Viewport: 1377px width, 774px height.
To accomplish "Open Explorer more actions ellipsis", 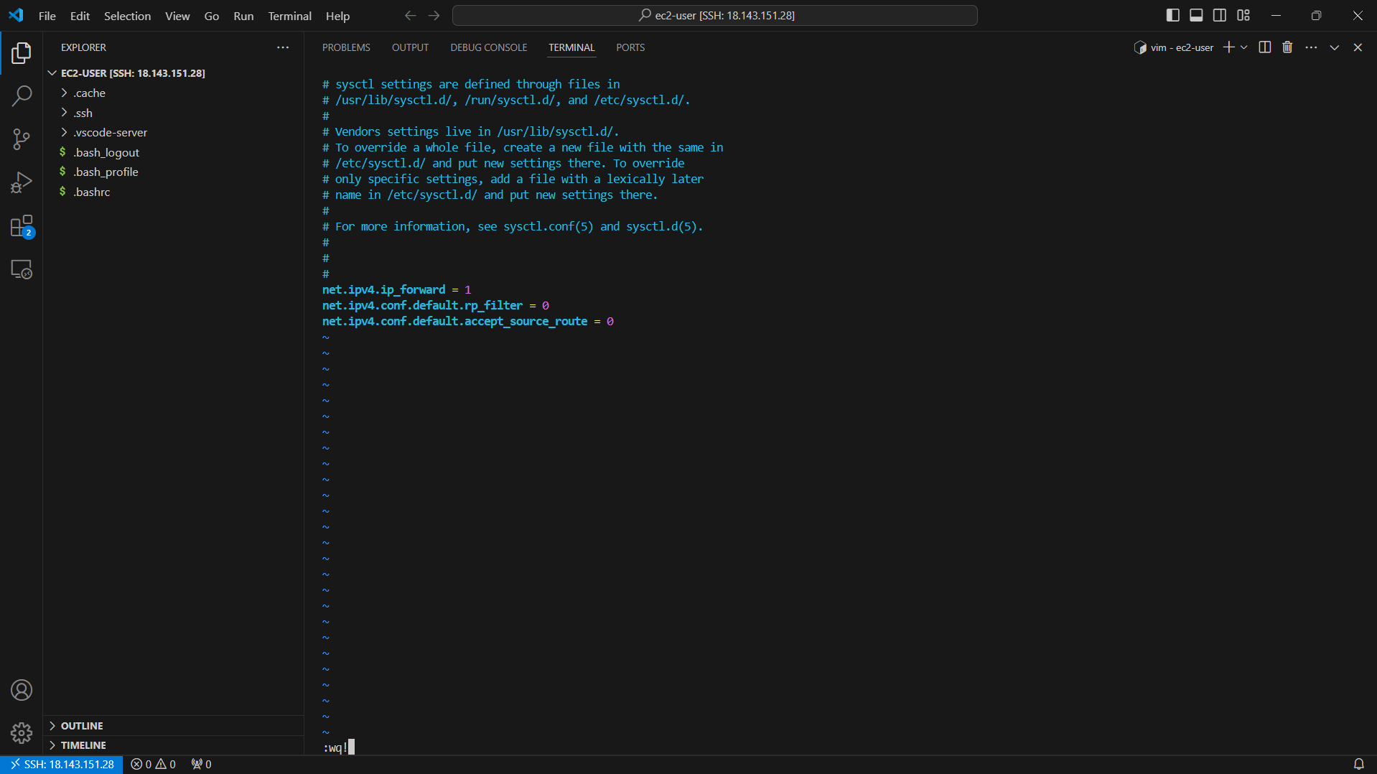I will (283, 47).
